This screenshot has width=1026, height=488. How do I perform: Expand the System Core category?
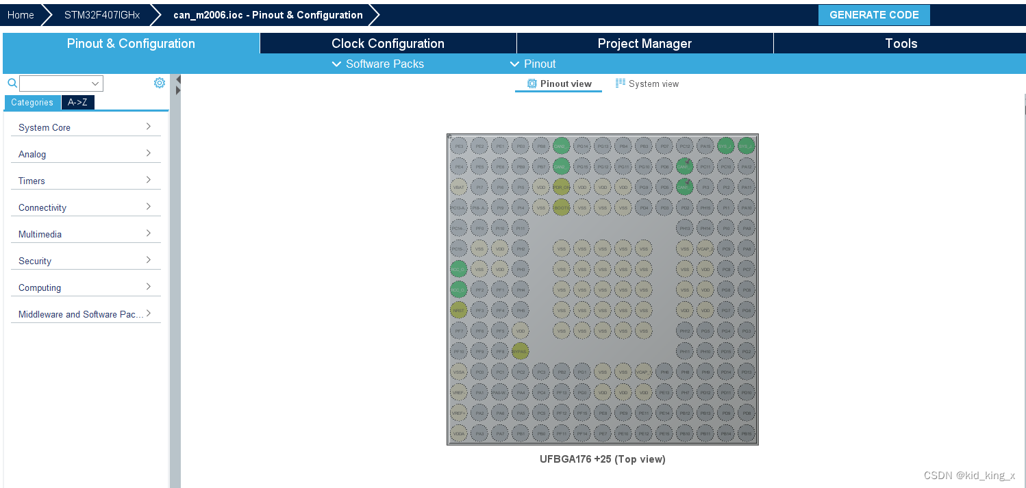click(x=86, y=127)
